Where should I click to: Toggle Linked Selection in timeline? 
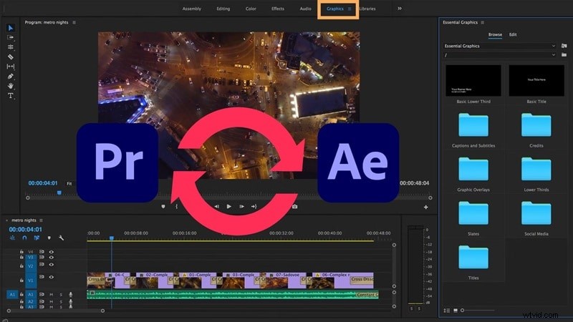pos(37,238)
